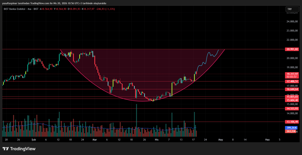Select the low value D18.091,93
302x155 pixels.
point(74,9)
